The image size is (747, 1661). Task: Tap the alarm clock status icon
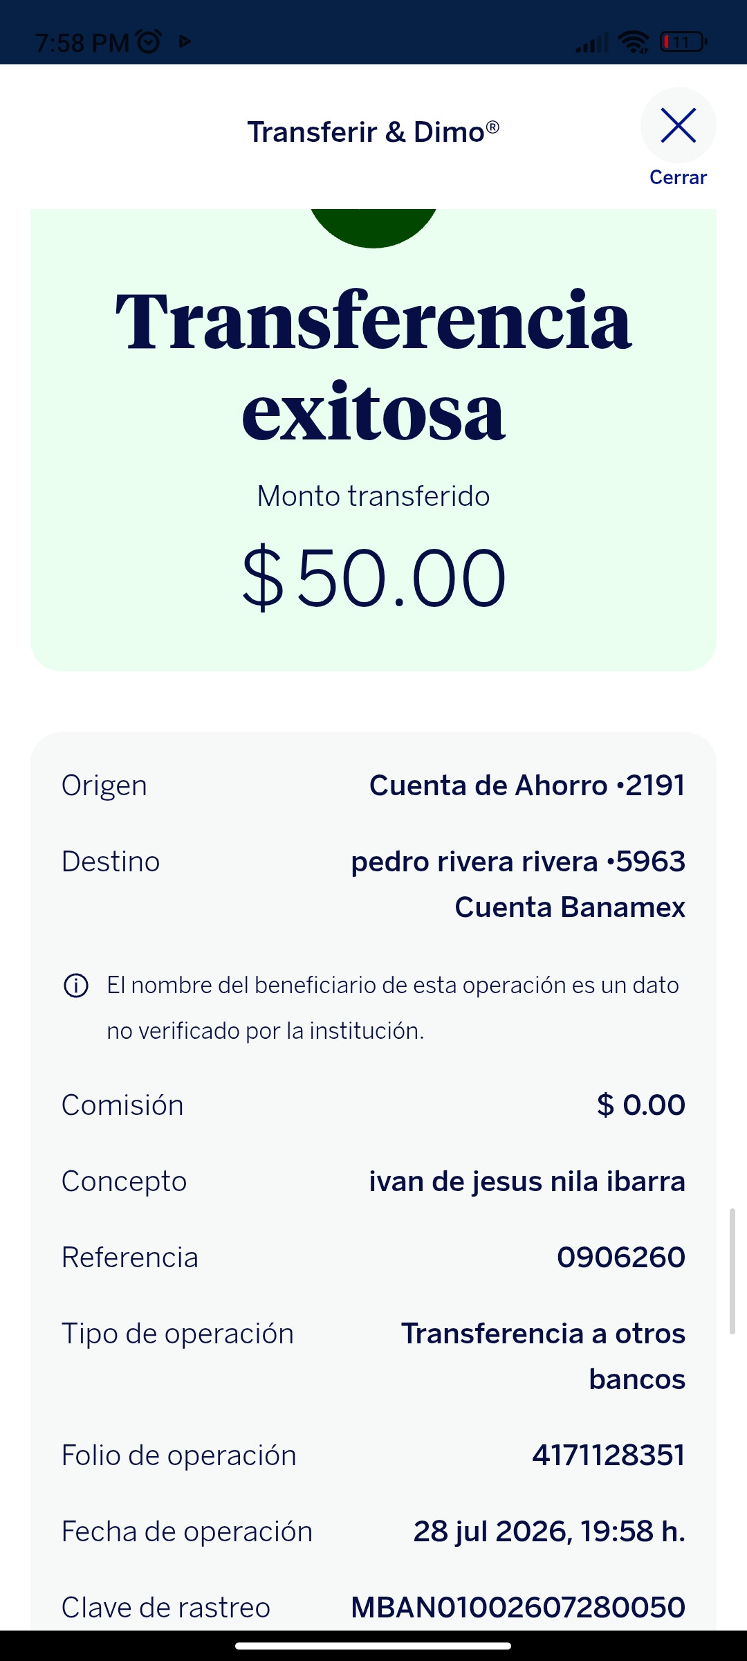click(x=149, y=42)
